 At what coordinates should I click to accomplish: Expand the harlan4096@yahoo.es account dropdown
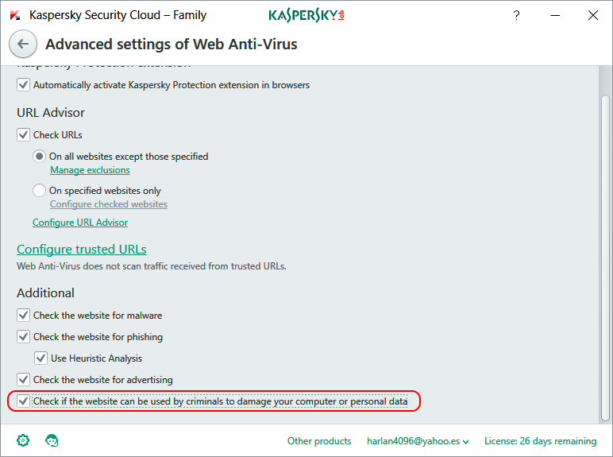(x=418, y=441)
